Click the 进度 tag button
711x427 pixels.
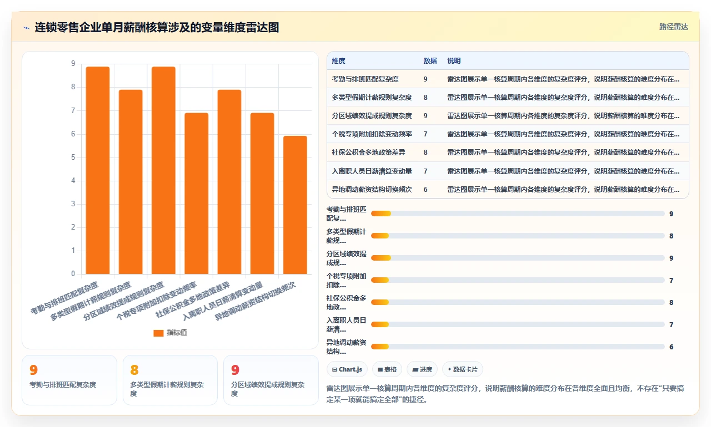[x=422, y=369]
